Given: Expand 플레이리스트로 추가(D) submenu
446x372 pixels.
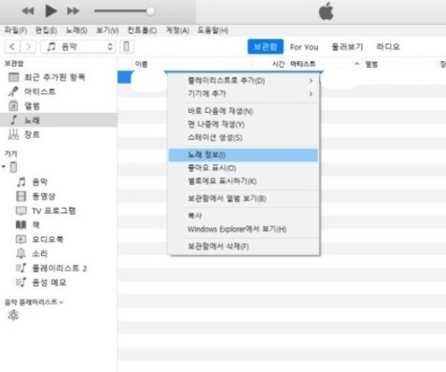Looking at the screenshot, I should [244, 81].
